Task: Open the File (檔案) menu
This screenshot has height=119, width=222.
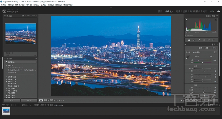Action: click(3, 5)
